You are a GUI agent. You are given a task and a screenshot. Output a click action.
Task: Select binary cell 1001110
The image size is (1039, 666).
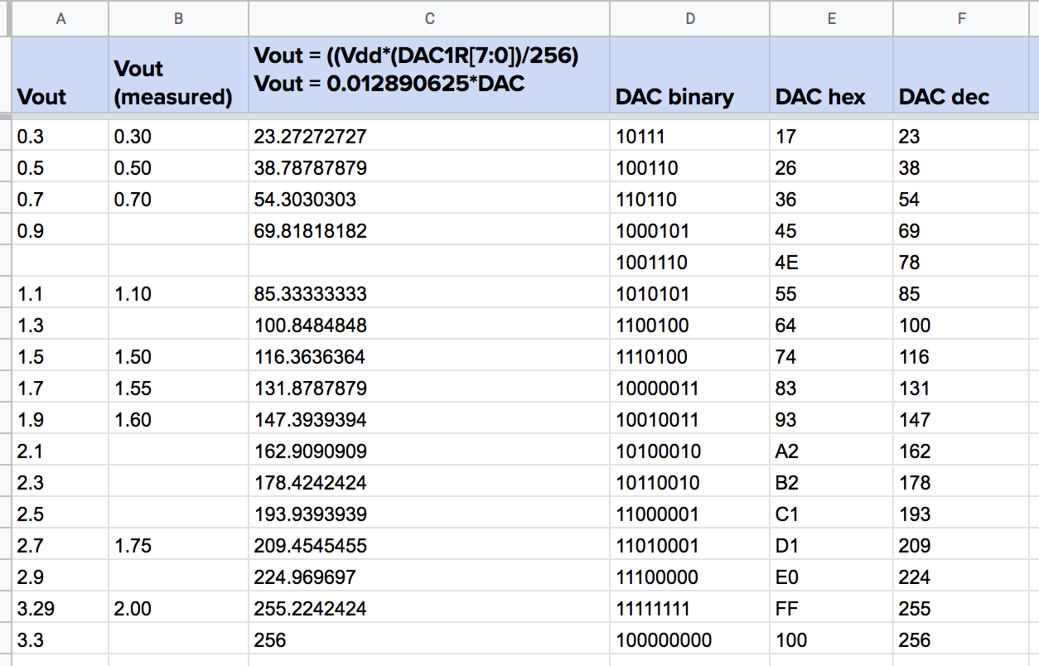[x=690, y=263]
